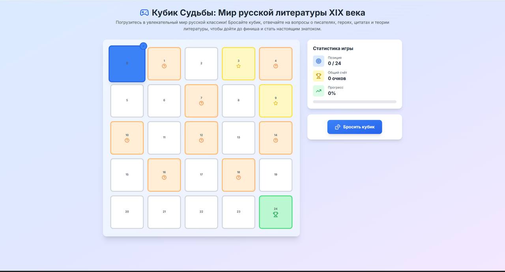
Task: Click the question mark icon on cell 16
Action: click(x=164, y=177)
